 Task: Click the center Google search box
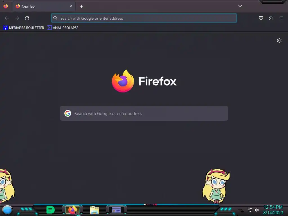[x=144, y=113]
